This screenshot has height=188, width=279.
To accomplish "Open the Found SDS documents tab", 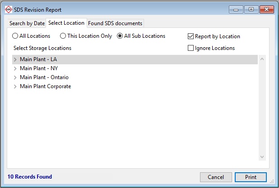I will click(x=115, y=23).
